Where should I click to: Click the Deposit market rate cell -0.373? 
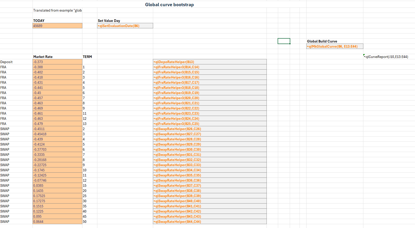point(57,62)
